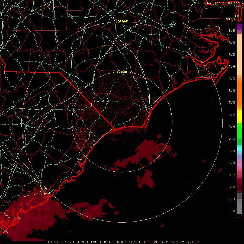This screenshot has width=244, height=244.
Task: Click the 9.0 value on the scale
Action: pos(232,43)
